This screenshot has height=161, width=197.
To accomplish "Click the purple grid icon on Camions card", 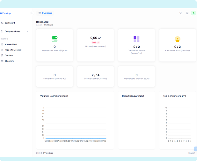I will pyautogui.click(x=136, y=39).
